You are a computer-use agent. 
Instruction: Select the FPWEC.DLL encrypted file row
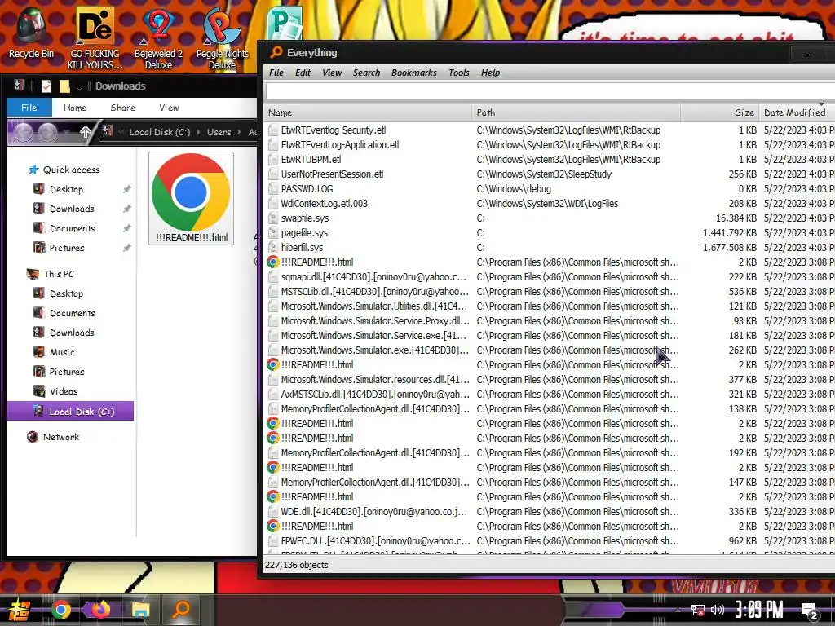[550, 541]
